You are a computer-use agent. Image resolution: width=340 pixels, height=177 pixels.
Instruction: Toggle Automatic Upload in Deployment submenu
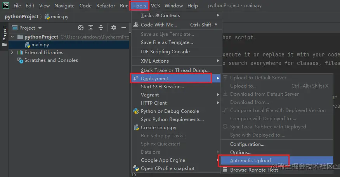click(x=277, y=161)
